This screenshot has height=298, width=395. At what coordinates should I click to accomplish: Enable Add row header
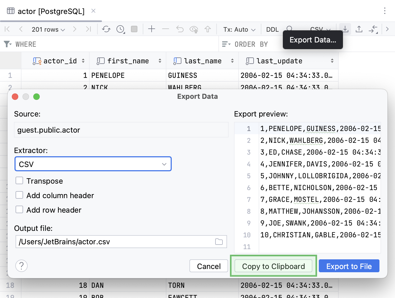19,210
